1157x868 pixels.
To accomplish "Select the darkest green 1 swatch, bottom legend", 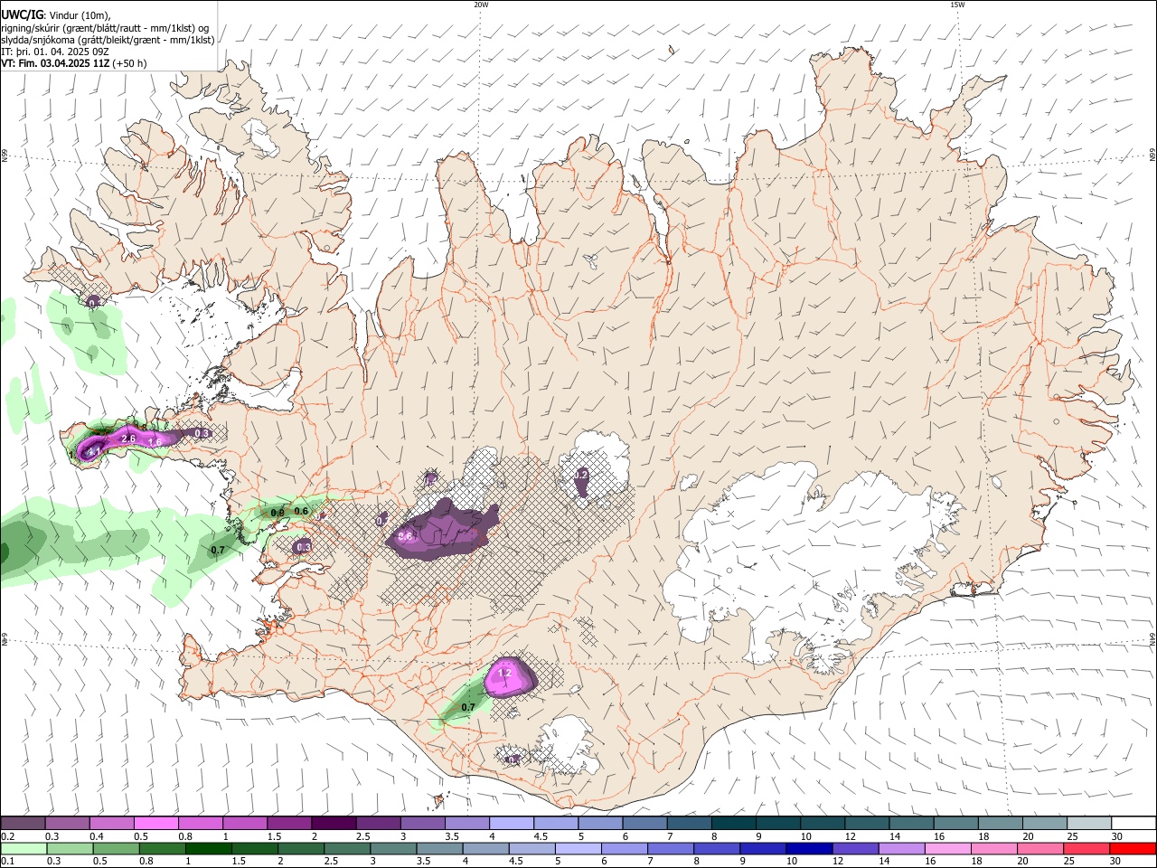I will (208, 848).
